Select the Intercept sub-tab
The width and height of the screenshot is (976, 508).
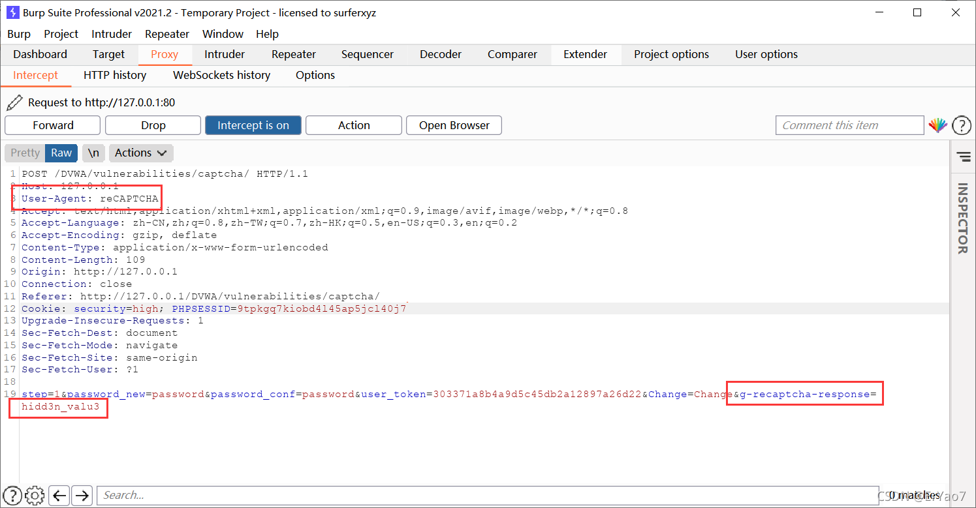click(36, 75)
